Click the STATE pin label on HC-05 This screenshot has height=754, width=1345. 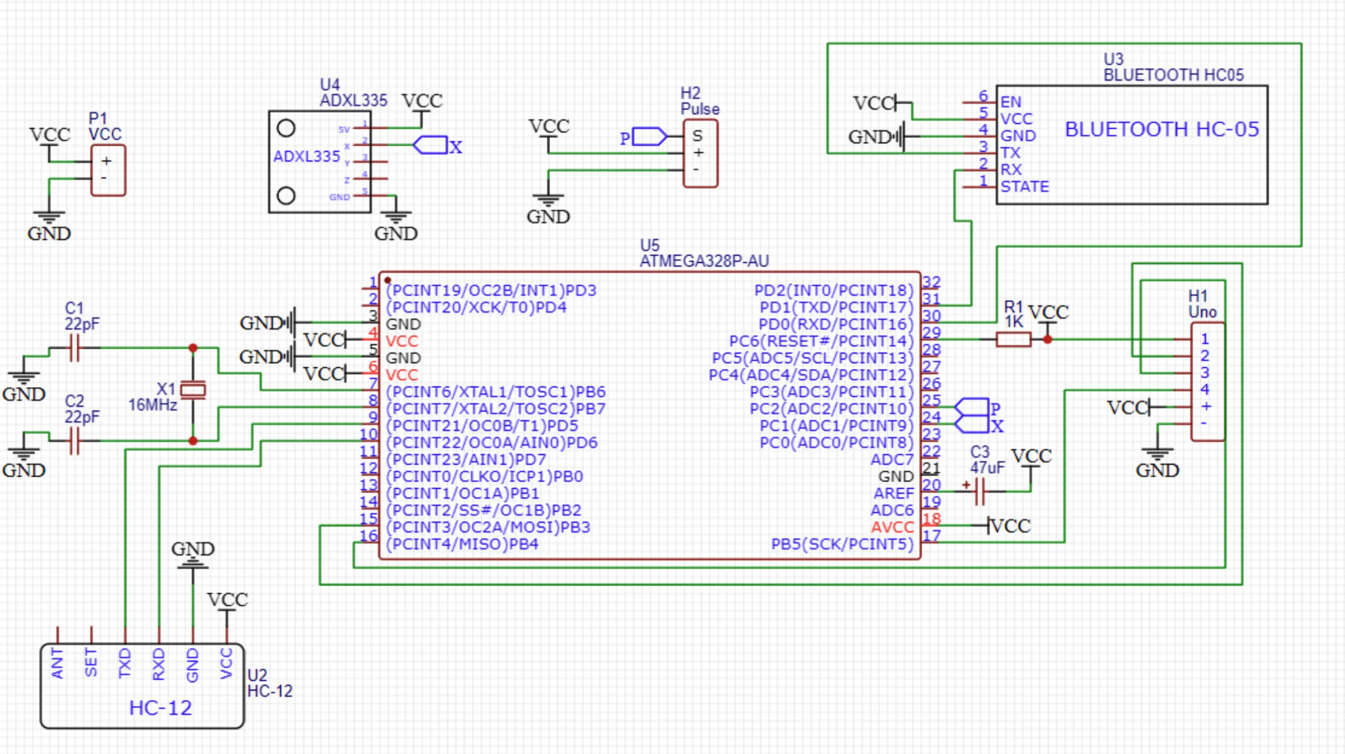tap(1024, 187)
